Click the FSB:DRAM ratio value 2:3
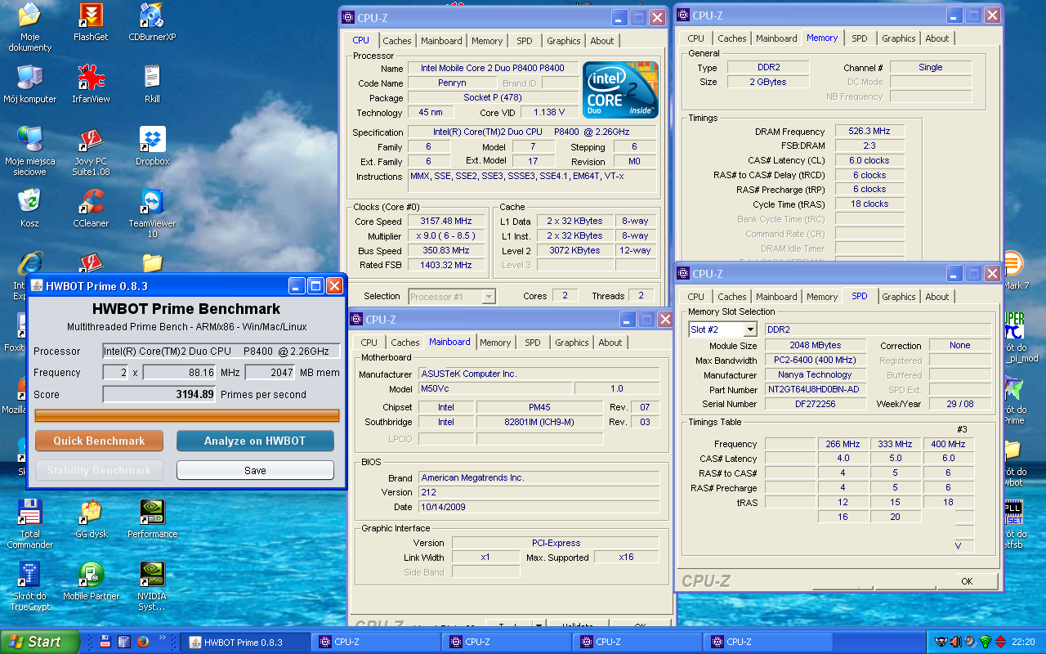 pyautogui.click(x=869, y=146)
